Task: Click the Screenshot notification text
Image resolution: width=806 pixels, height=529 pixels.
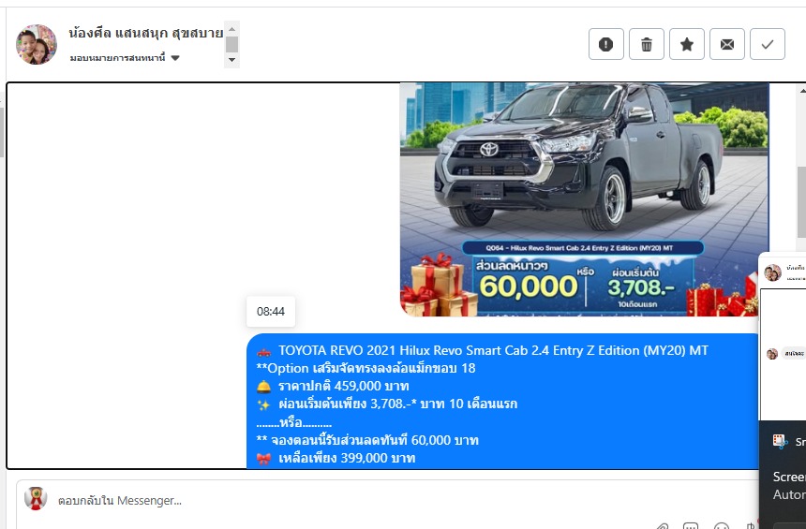Action: coord(789,477)
